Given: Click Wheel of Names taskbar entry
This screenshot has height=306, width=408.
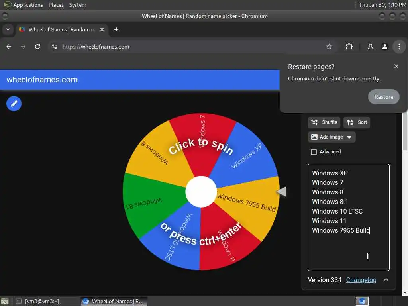Looking at the screenshot, I should click(114, 301).
